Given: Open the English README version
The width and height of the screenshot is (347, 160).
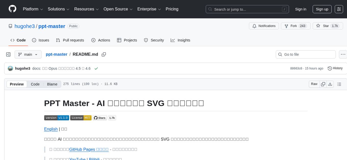Looking at the screenshot, I should click(x=51, y=129).
